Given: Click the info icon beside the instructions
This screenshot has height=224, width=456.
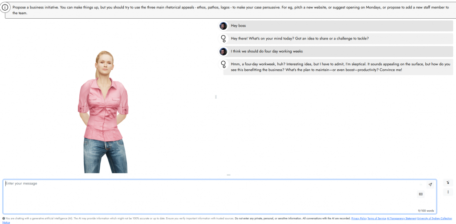Looking at the screenshot, I should click(5, 8).
